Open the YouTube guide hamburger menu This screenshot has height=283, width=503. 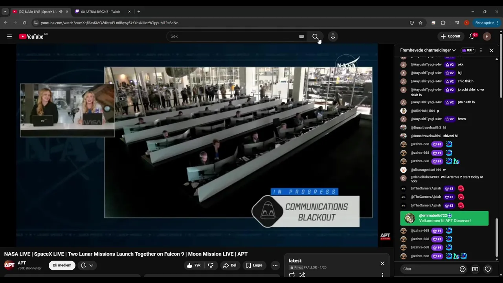pos(9,37)
